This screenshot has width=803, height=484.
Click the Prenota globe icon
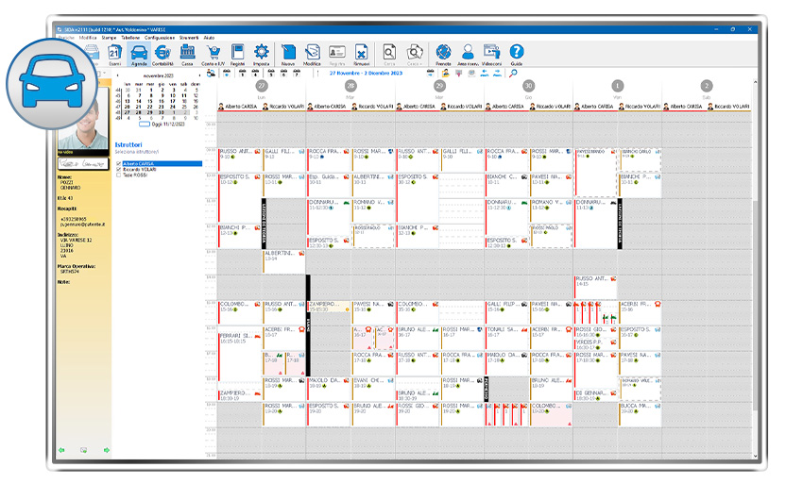pyautogui.click(x=443, y=54)
